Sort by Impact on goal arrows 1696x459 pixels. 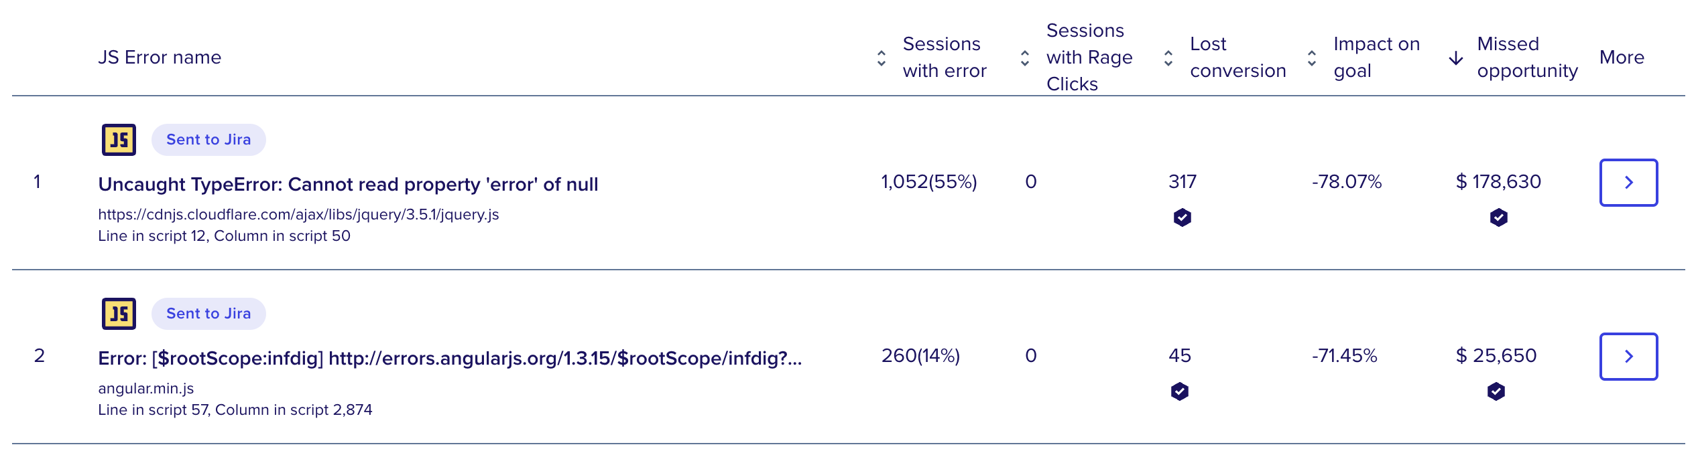coord(1312,58)
